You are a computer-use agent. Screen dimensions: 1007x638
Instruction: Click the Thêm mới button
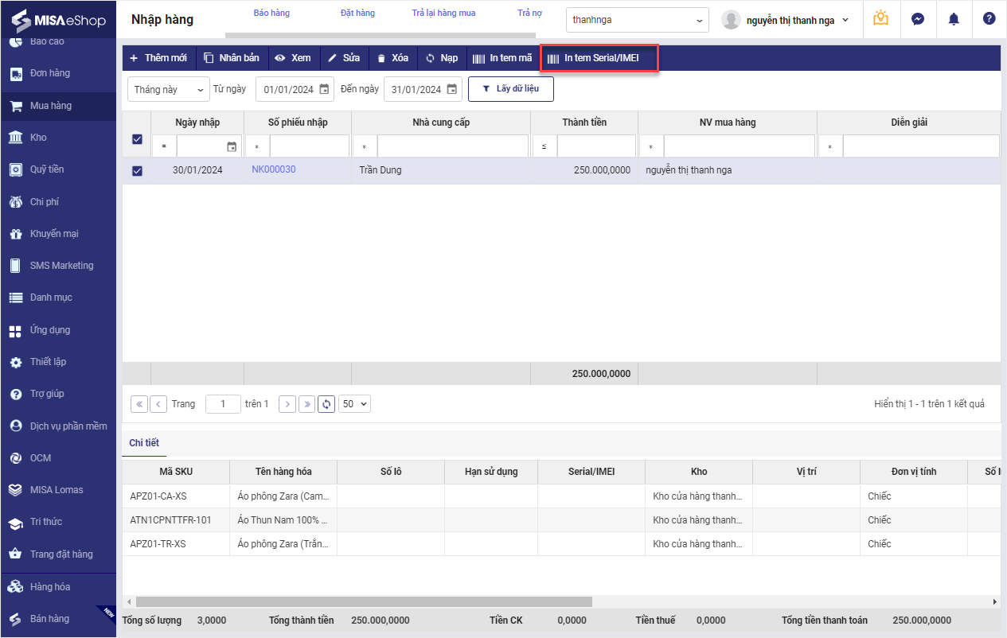(158, 58)
